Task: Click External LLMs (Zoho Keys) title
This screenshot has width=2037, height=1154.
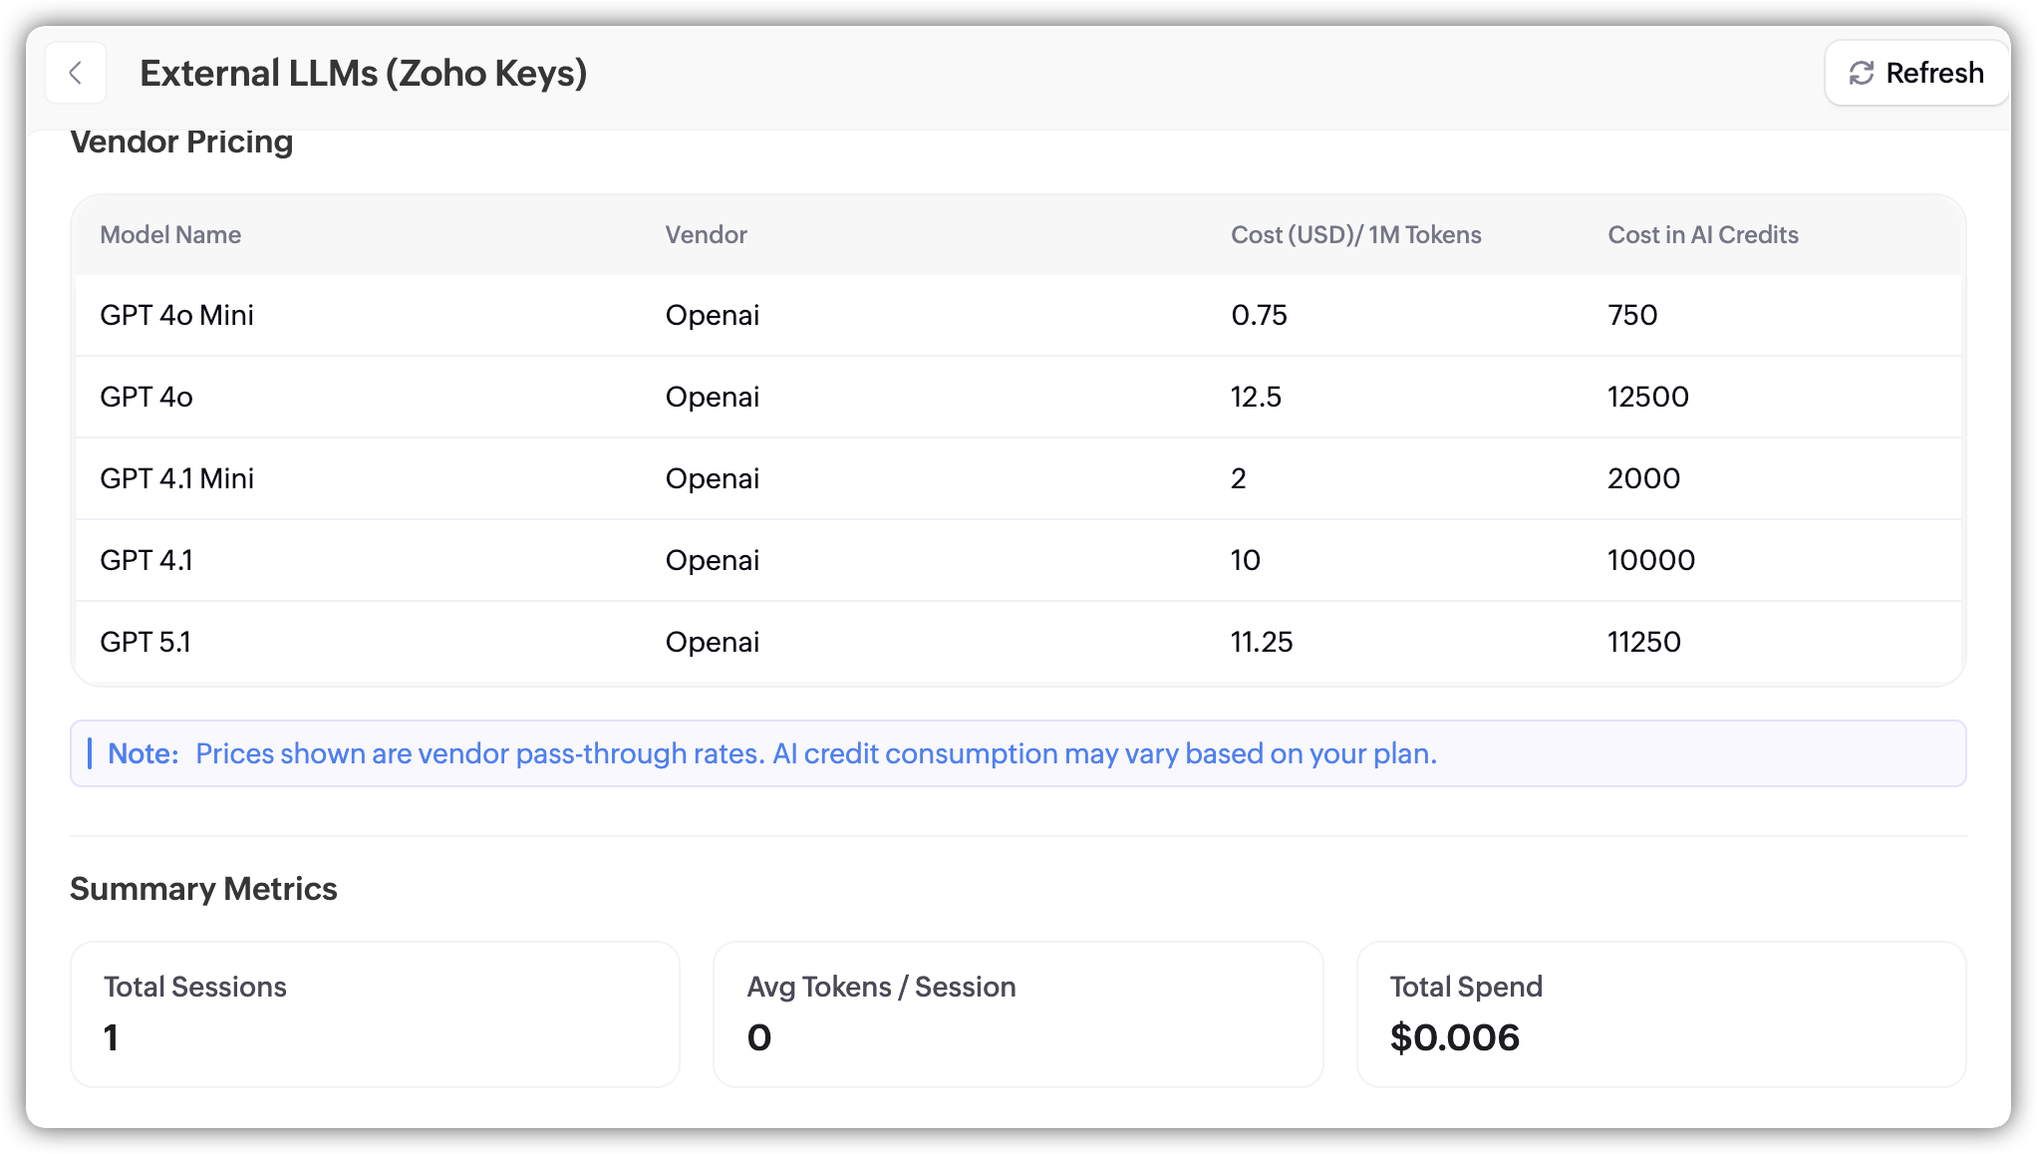Action: 363,74
